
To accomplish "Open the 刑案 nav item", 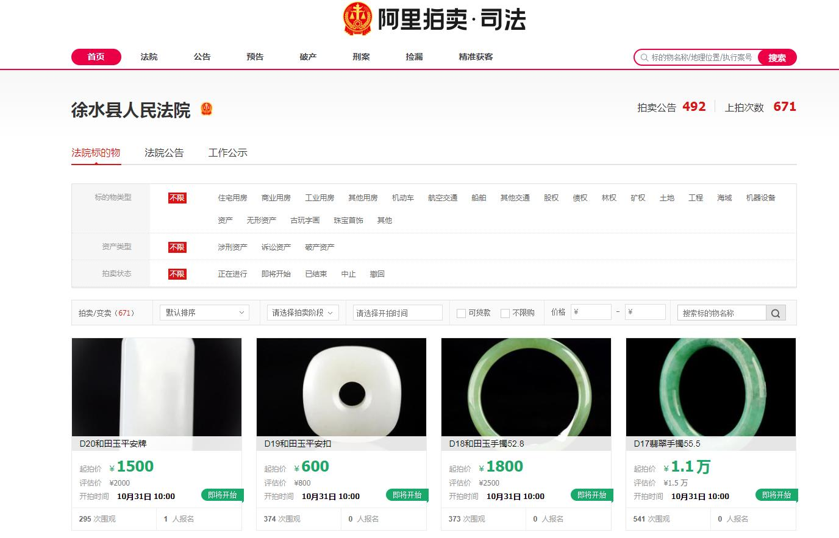I will pyautogui.click(x=361, y=57).
